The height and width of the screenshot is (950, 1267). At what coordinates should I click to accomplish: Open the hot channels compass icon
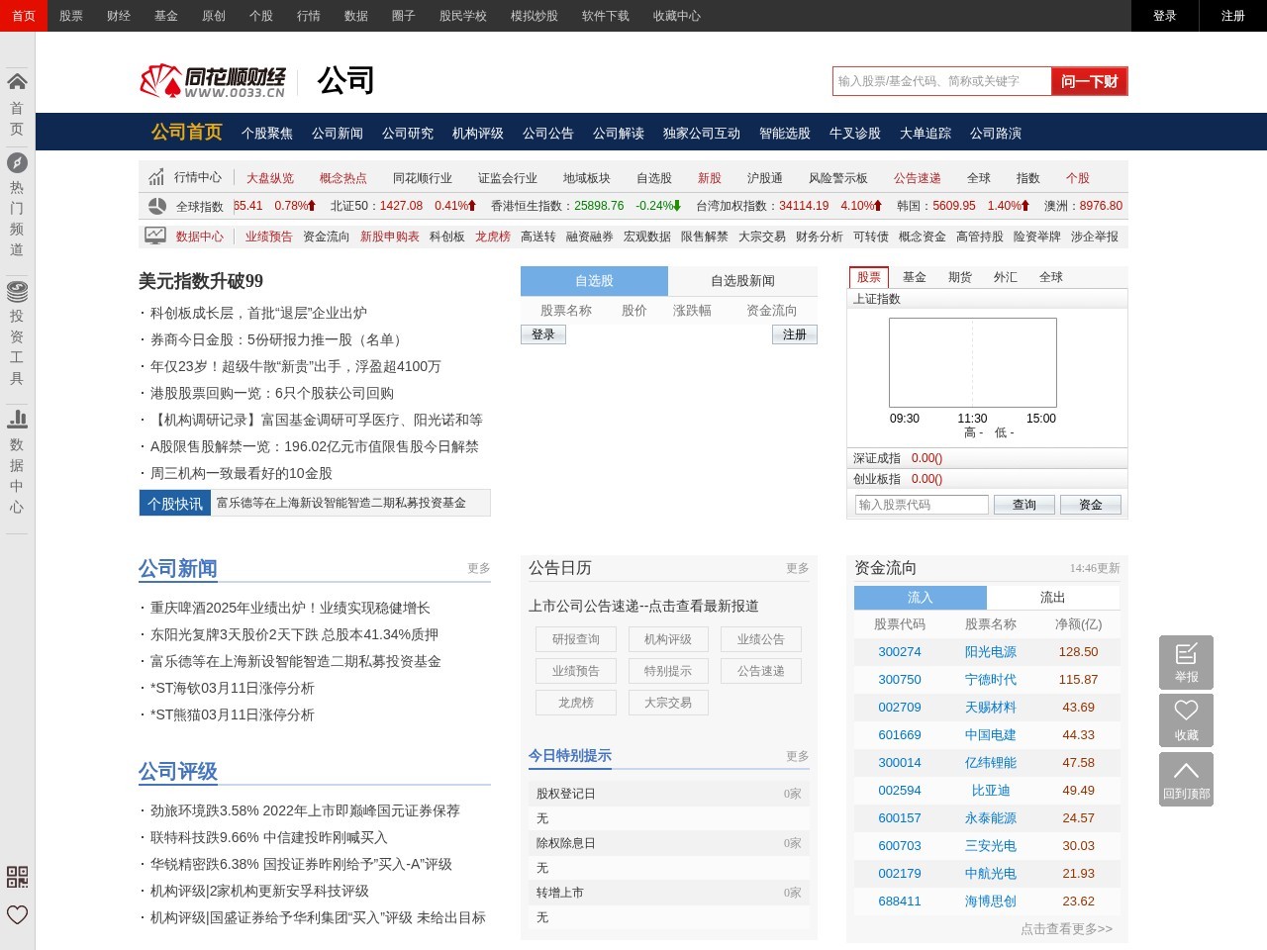17,162
